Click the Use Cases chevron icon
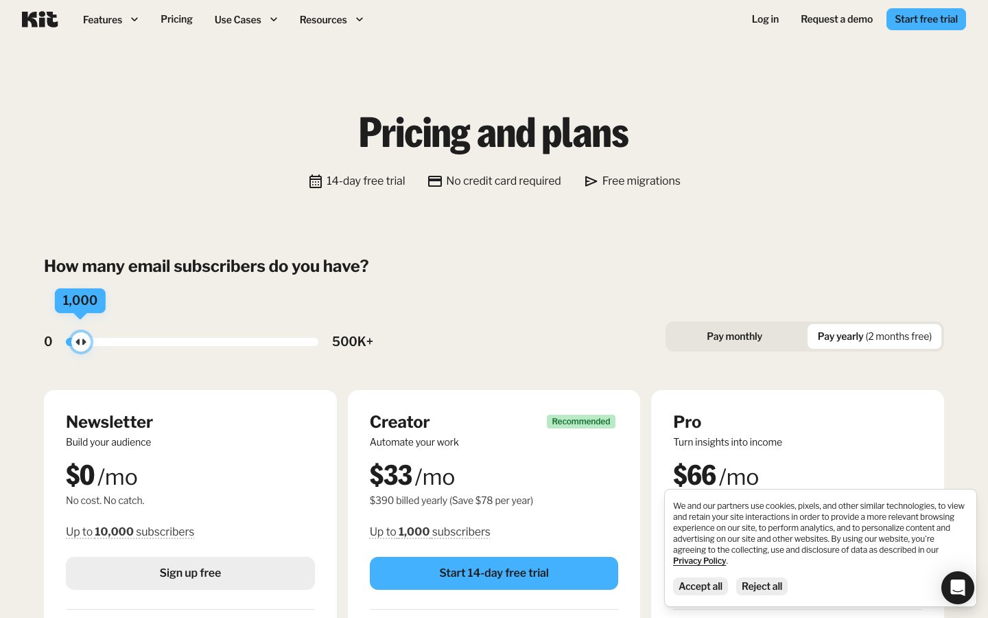Screen dimensions: 988x618 point(274,19)
